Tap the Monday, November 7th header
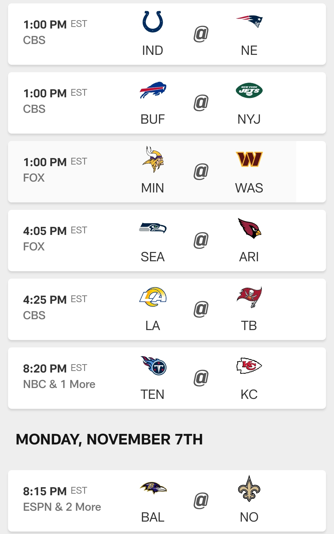Image resolution: width=334 pixels, height=534 pixels. click(x=109, y=439)
